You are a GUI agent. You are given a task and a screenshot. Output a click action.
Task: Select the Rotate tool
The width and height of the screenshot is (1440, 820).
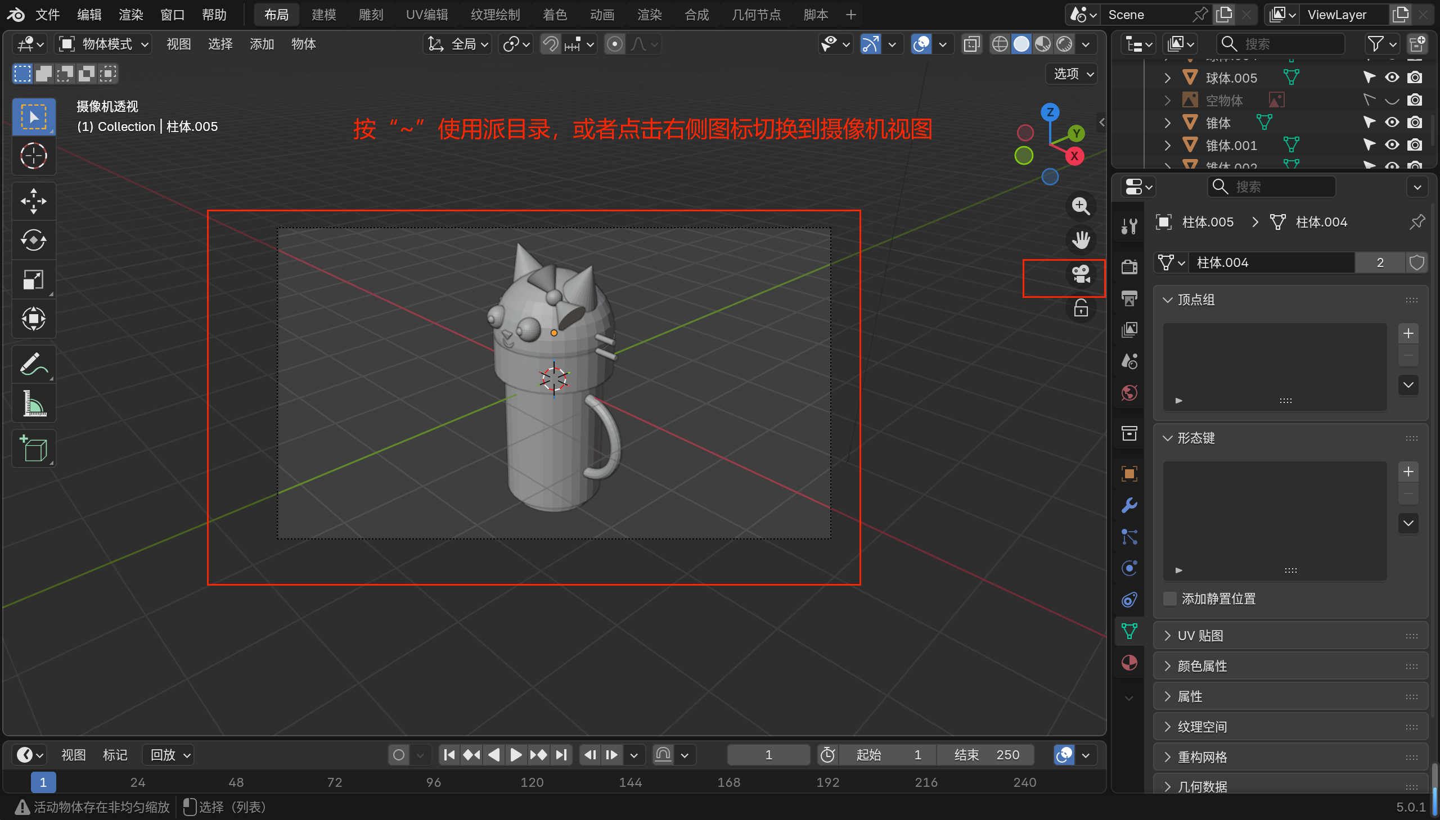(x=33, y=241)
